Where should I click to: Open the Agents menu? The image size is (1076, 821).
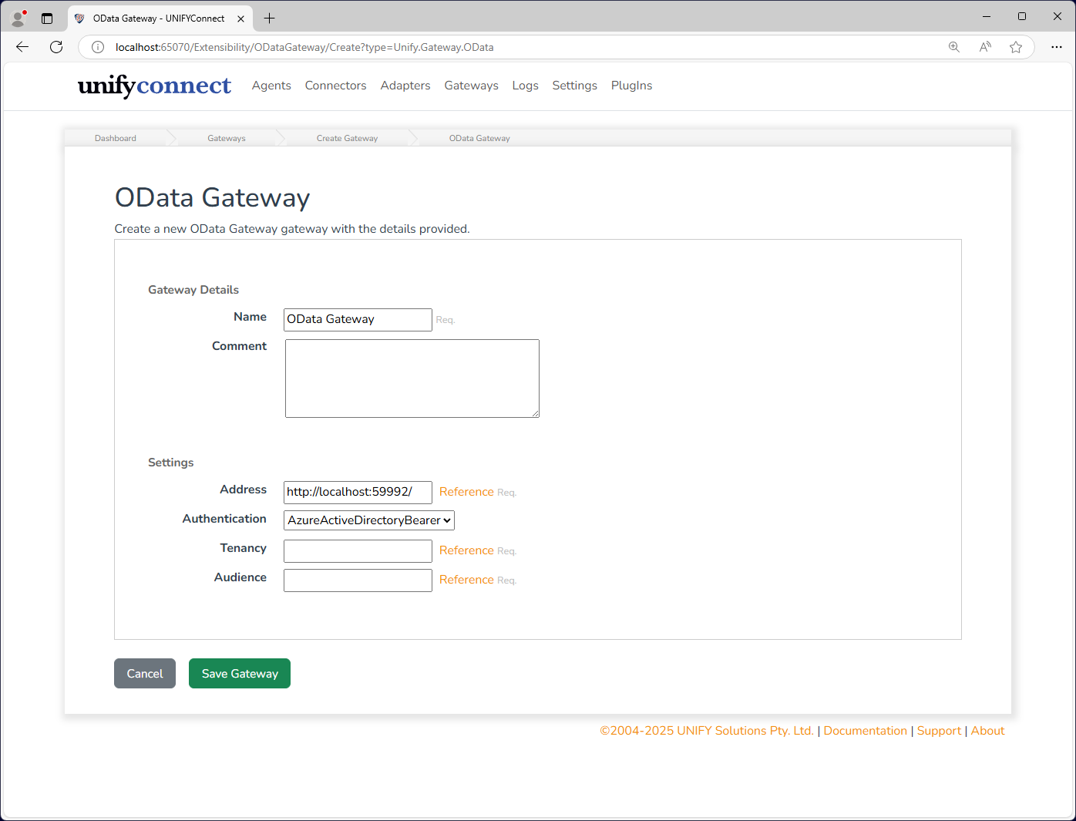coord(271,86)
